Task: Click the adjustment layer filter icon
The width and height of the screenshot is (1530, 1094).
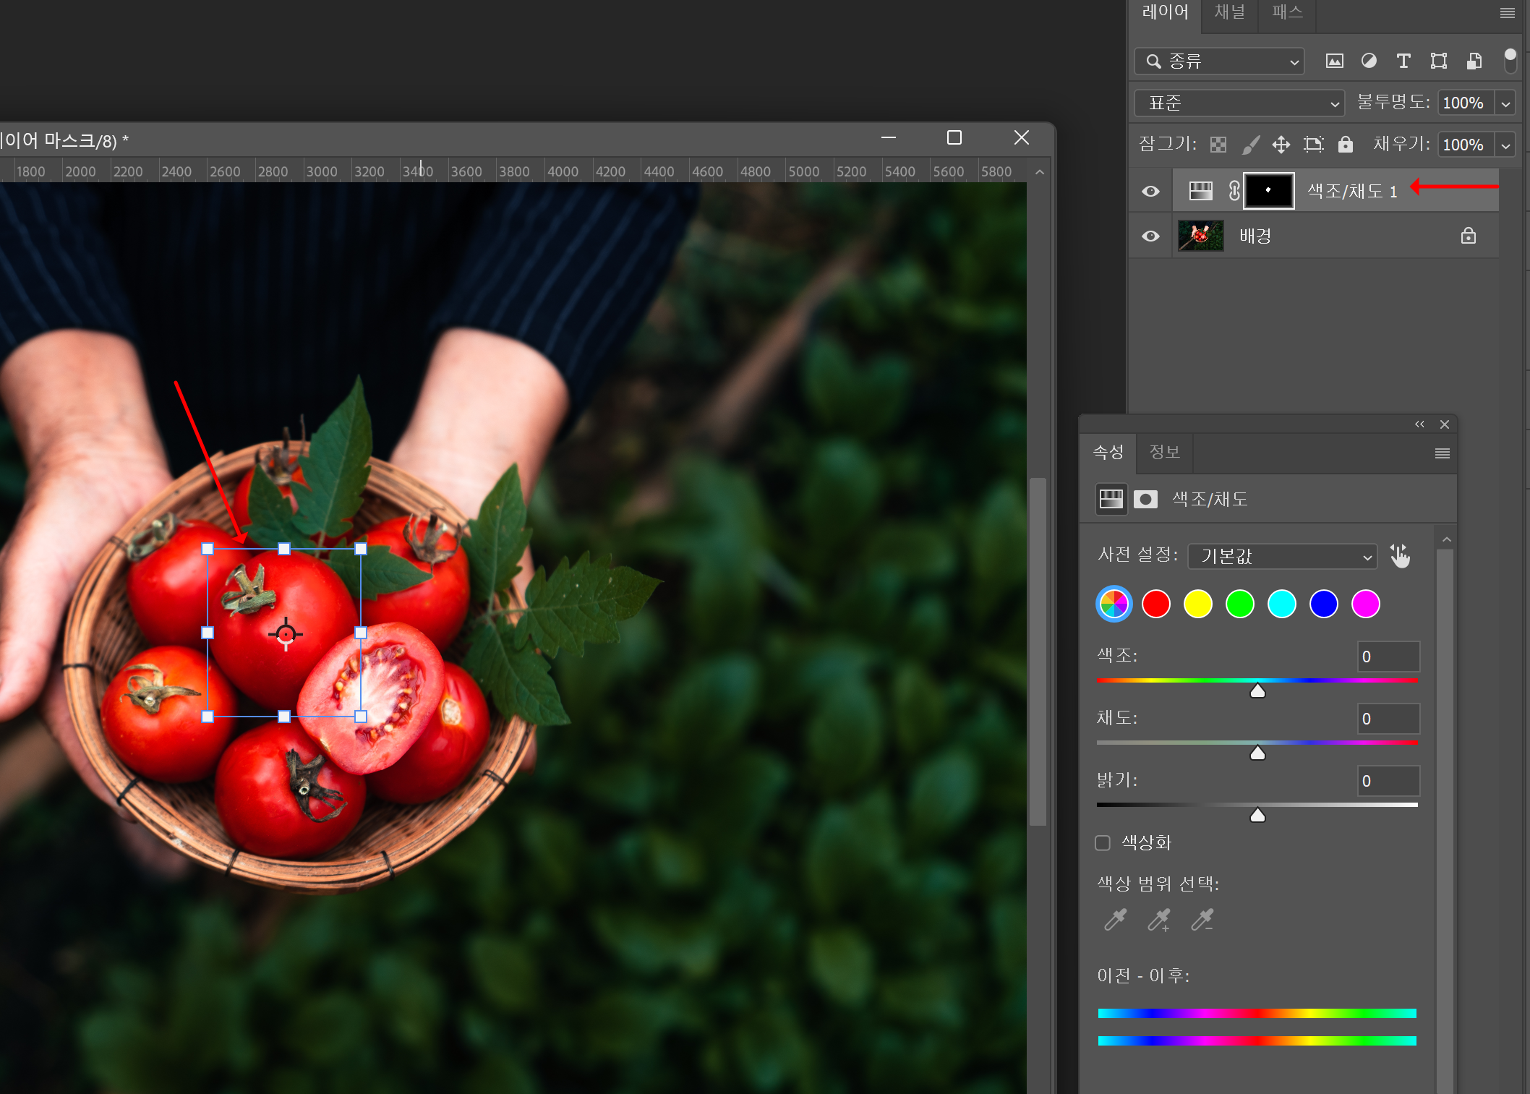Action: (1369, 61)
